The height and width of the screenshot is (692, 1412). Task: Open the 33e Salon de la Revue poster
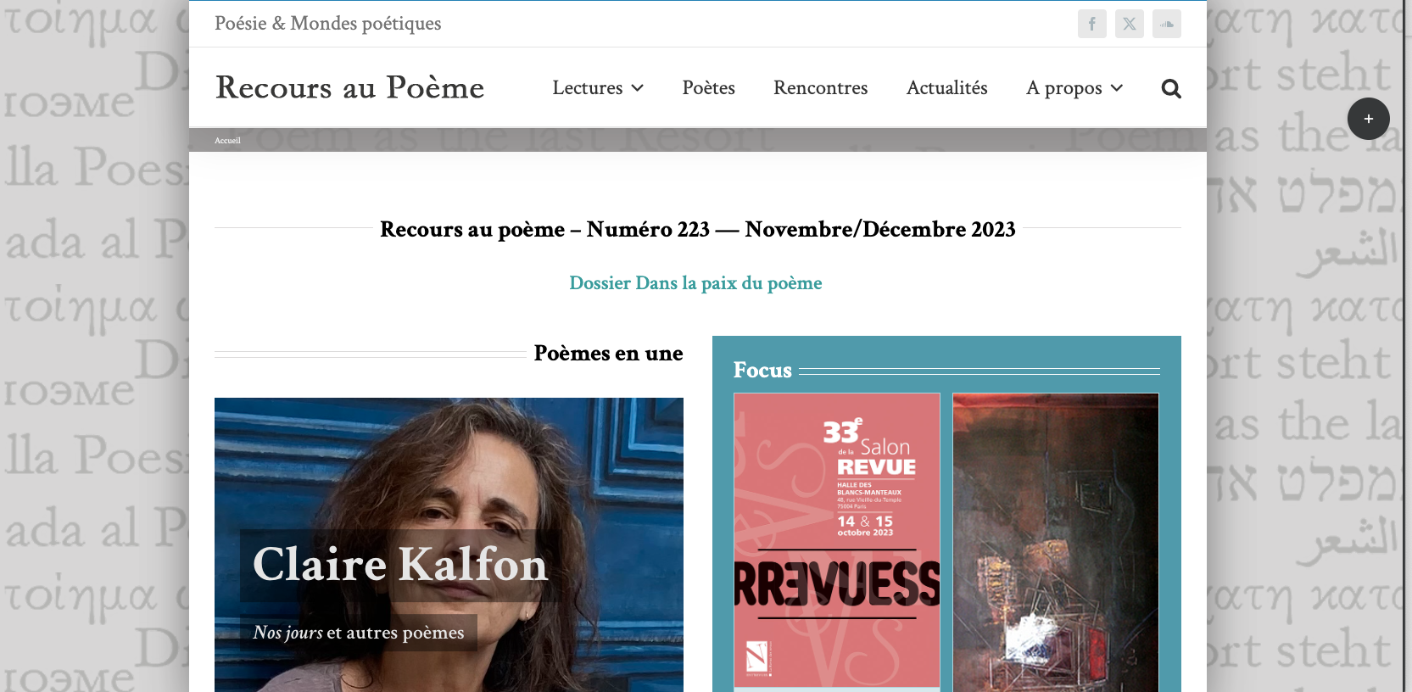coord(837,540)
